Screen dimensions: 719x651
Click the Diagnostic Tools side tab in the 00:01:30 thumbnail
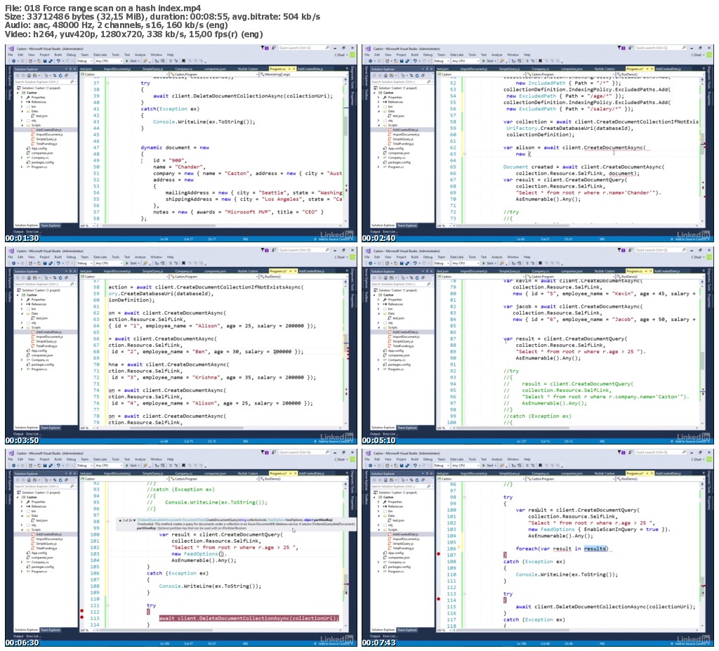click(x=352, y=77)
